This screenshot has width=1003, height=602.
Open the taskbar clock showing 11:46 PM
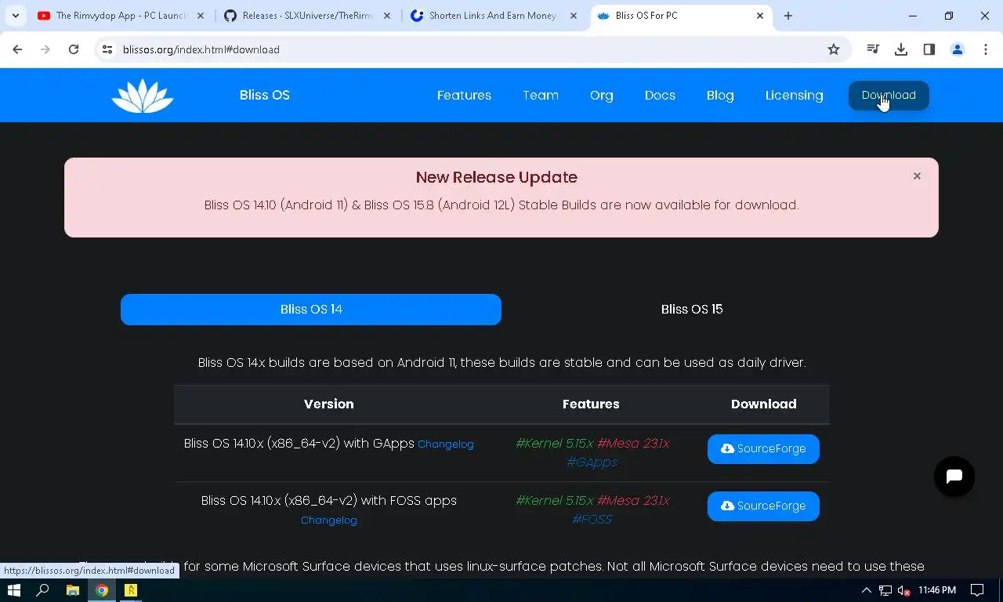click(937, 590)
